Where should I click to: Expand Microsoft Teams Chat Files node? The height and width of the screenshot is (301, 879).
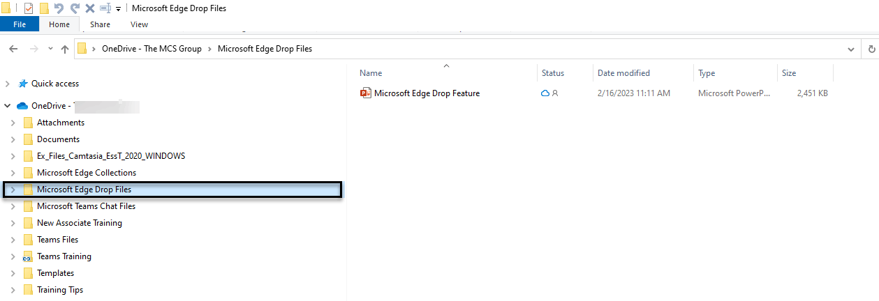click(x=13, y=206)
